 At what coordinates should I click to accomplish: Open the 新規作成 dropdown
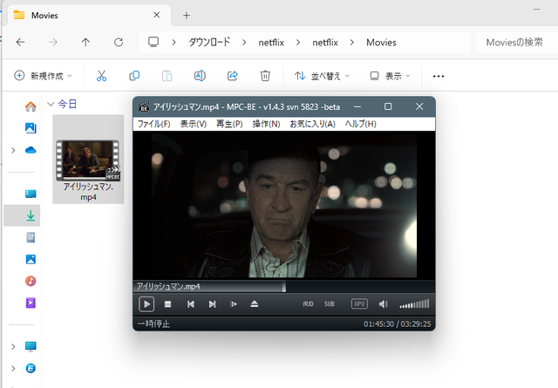tap(43, 76)
